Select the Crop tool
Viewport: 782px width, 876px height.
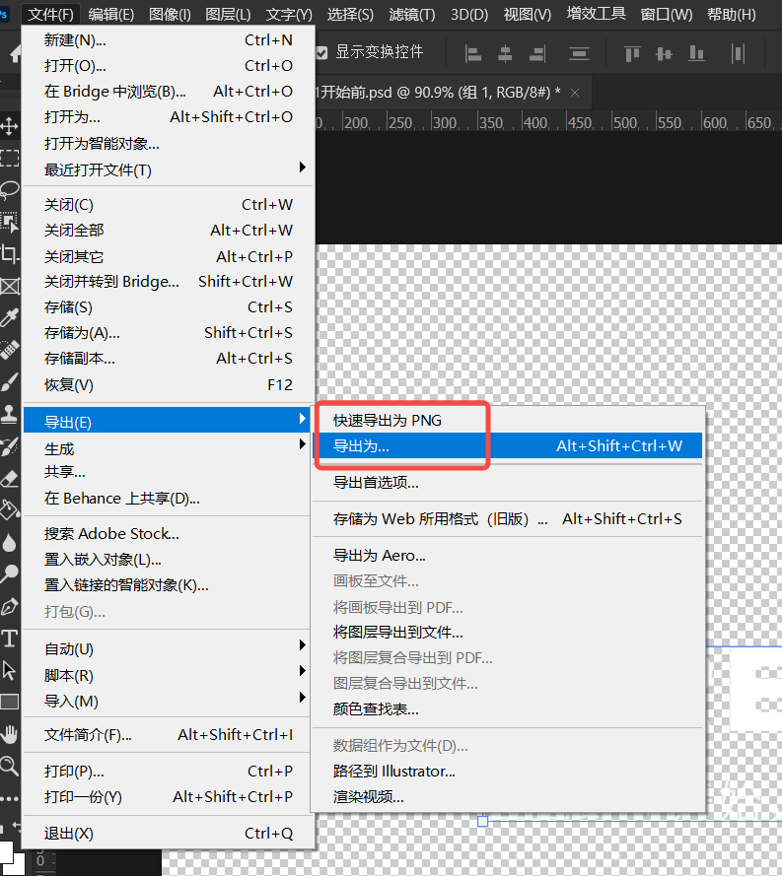pos(10,254)
